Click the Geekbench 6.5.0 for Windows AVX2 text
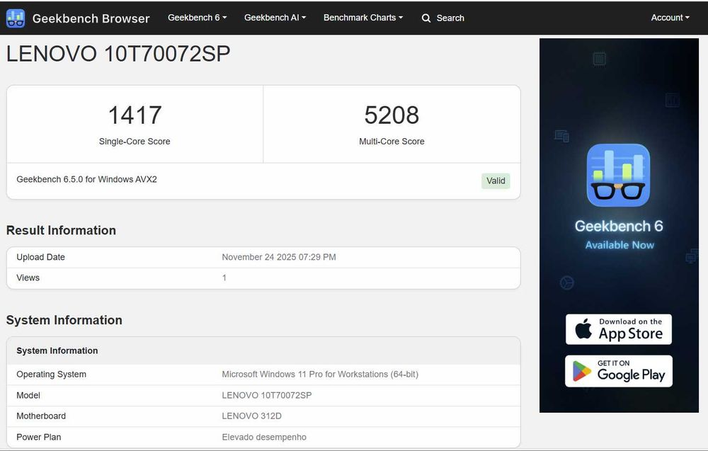The height and width of the screenshot is (451, 708). point(86,179)
